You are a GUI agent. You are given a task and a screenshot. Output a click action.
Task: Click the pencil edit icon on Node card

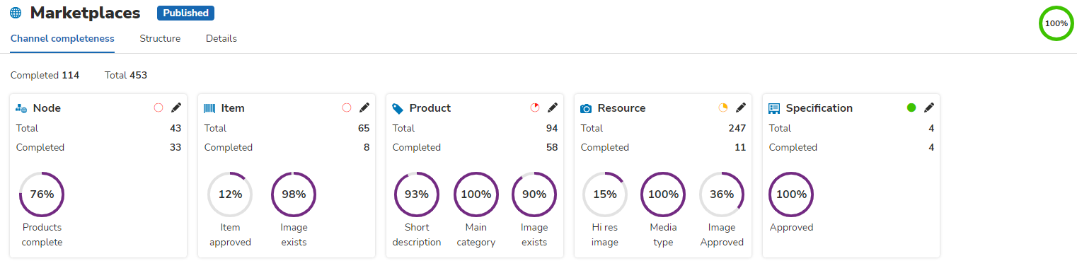[x=176, y=108]
